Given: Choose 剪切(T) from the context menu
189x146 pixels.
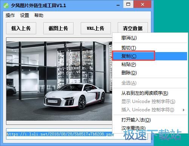Looking at the screenshot, I should pyautogui.click(x=150, y=48).
